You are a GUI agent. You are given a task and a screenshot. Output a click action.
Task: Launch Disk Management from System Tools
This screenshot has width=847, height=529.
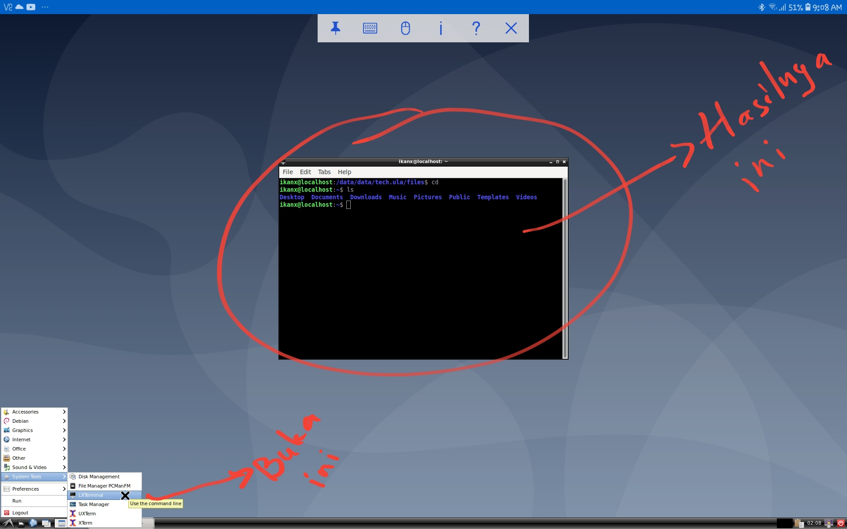pyautogui.click(x=105, y=477)
